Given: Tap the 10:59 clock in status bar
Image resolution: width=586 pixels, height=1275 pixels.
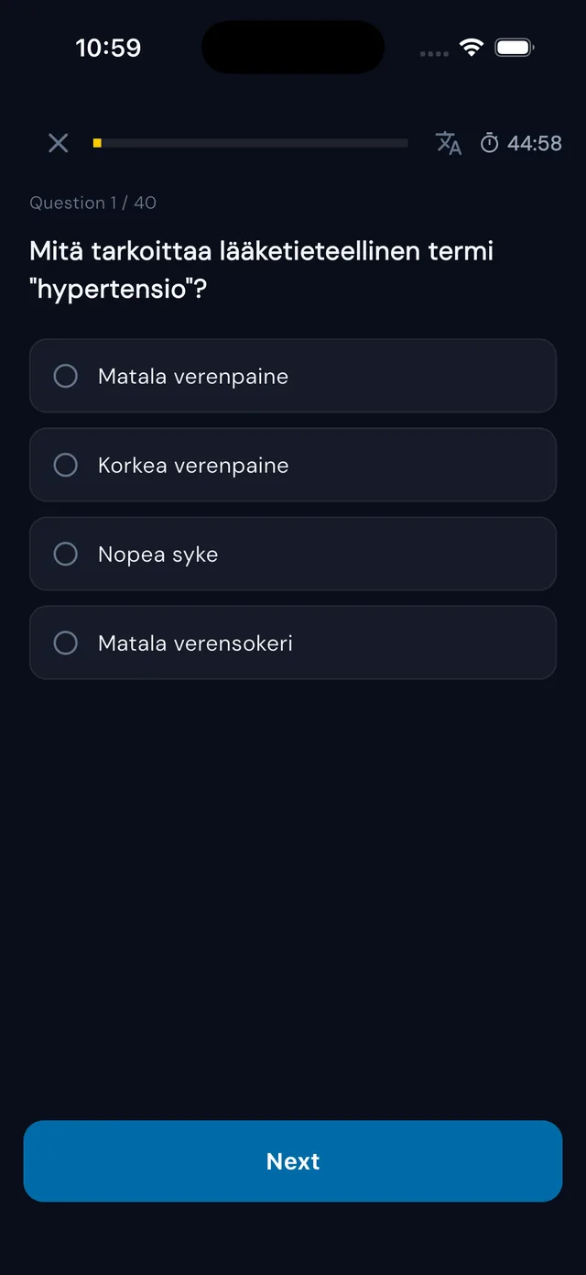Looking at the screenshot, I should (108, 48).
